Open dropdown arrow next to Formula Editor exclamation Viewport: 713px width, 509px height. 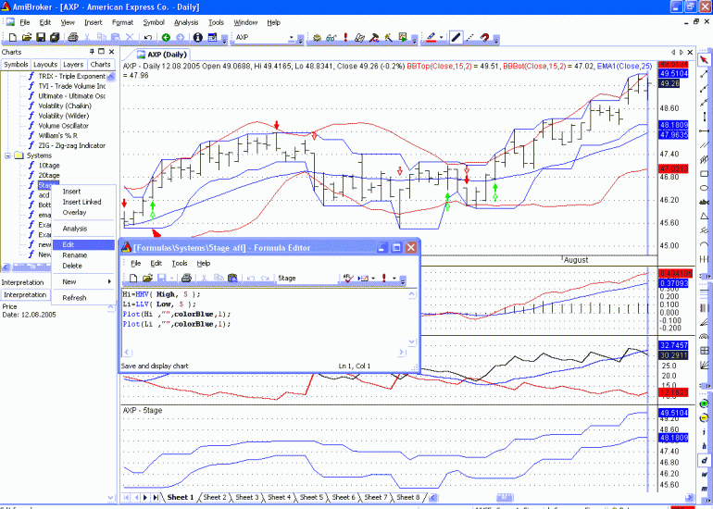[394, 278]
